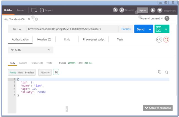This screenshot has width=179, height=117.
Task: Open the No Auth type dropdown
Action: click(31, 50)
